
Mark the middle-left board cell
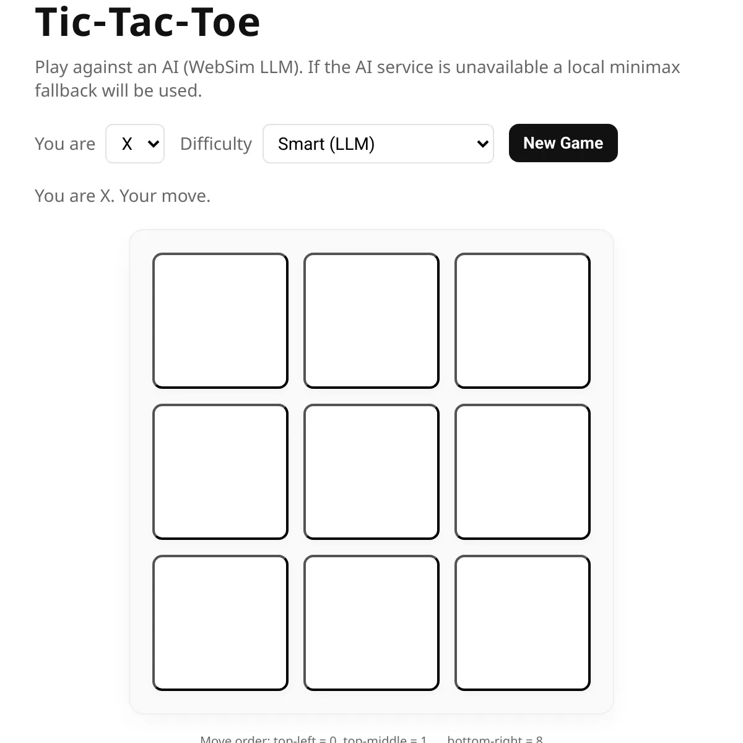pyautogui.click(x=220, y=472)
